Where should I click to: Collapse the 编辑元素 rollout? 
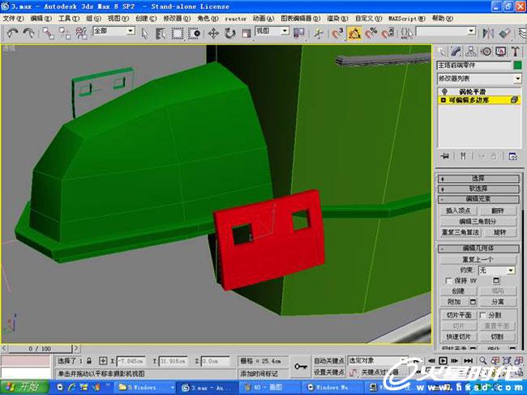tap(478, 199)
